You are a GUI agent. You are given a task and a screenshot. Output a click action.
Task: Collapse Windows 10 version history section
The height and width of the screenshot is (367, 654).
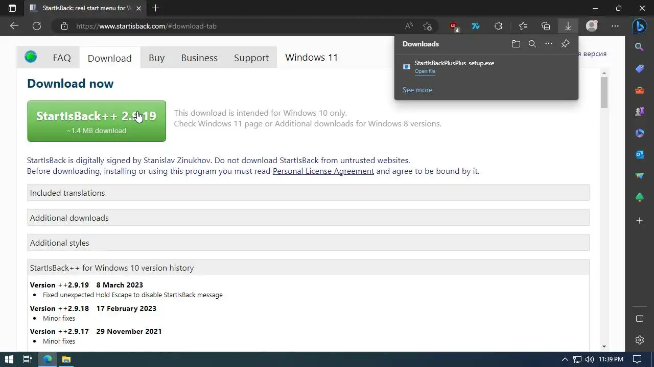(308, 268)
